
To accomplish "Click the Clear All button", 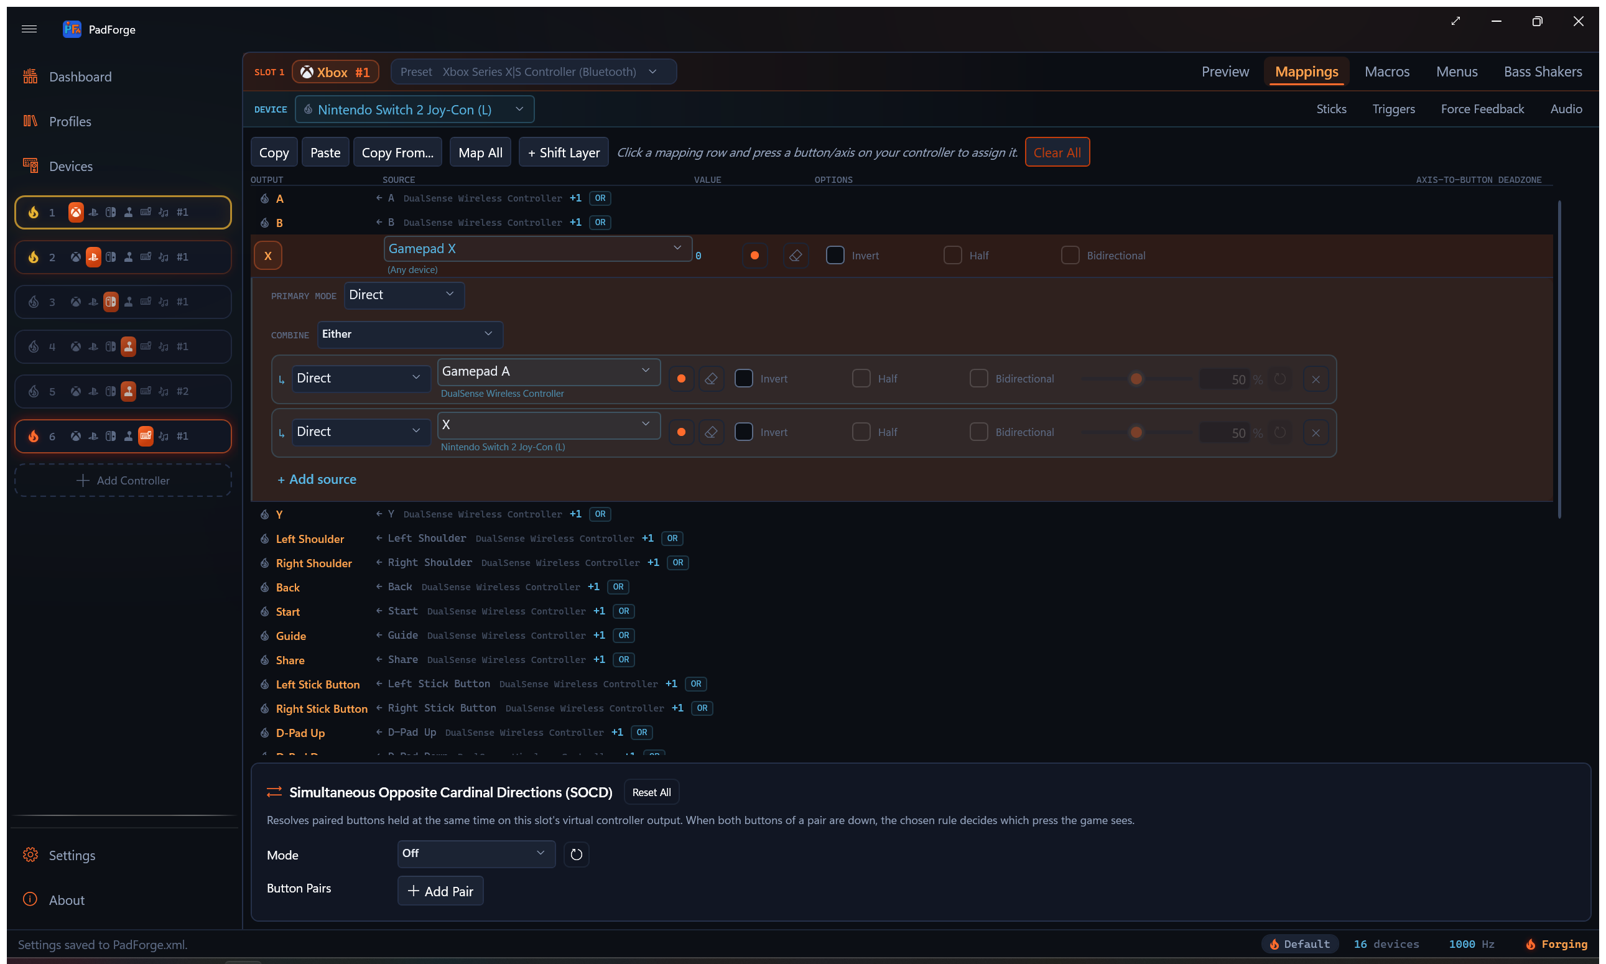I will 1057,152.
